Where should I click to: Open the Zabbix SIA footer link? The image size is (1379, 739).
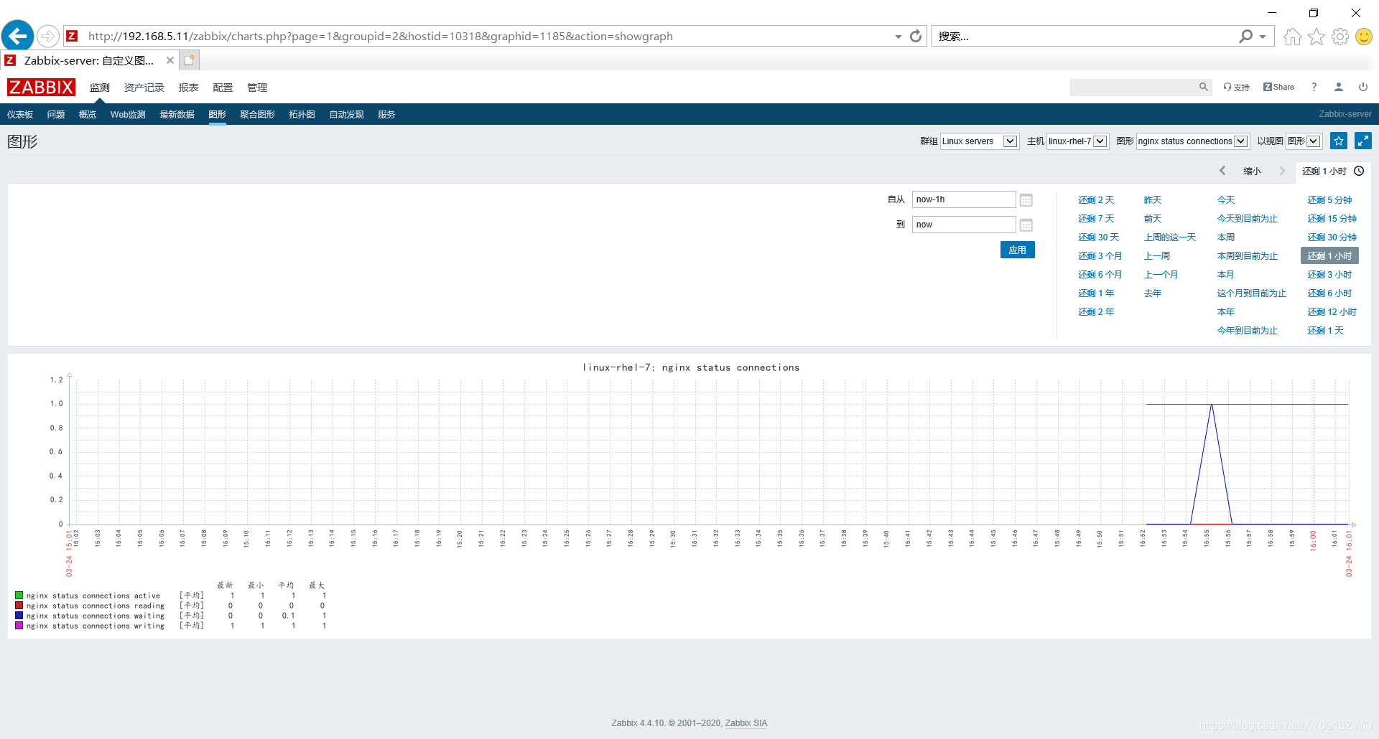(x=746, y=723)
